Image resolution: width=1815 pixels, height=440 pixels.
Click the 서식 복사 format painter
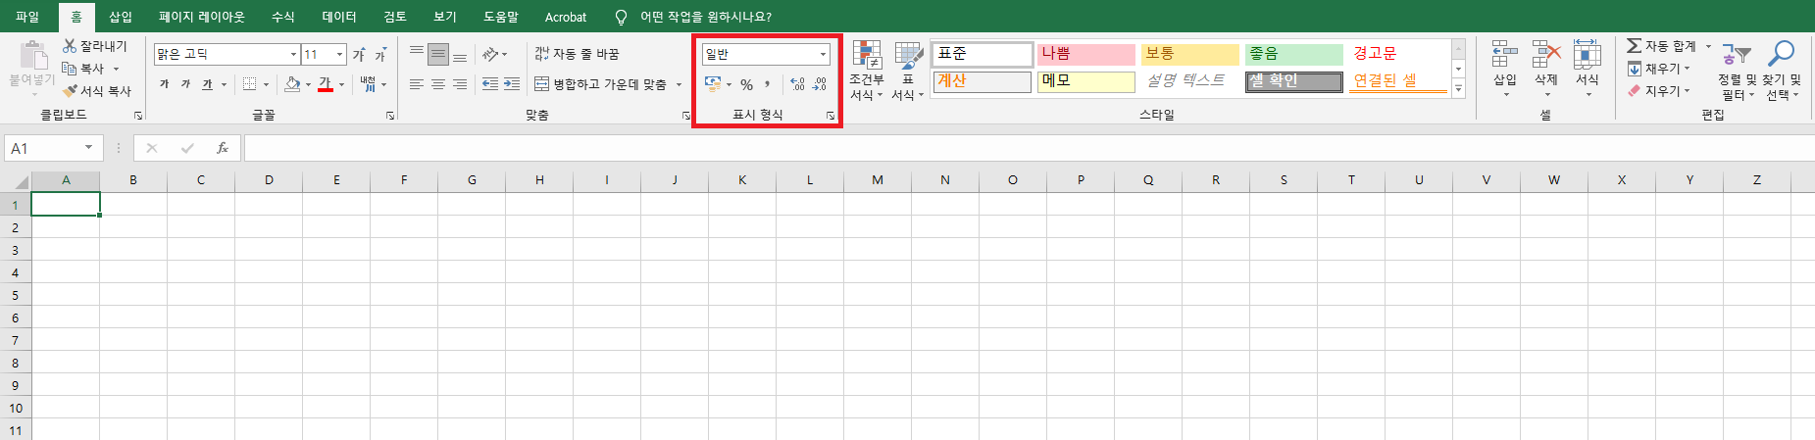pyautogui.click(x=96, y=91)
